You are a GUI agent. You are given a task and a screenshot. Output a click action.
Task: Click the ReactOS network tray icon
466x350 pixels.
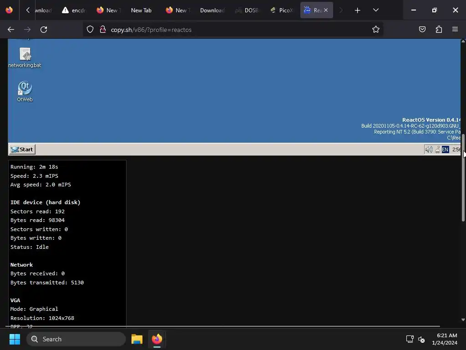coord(437,149)
